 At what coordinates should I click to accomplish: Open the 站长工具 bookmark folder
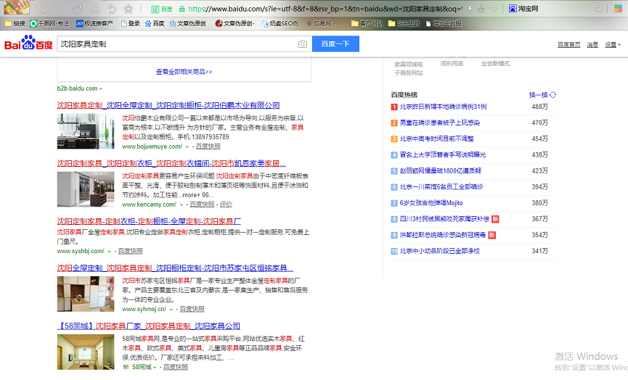404,23
